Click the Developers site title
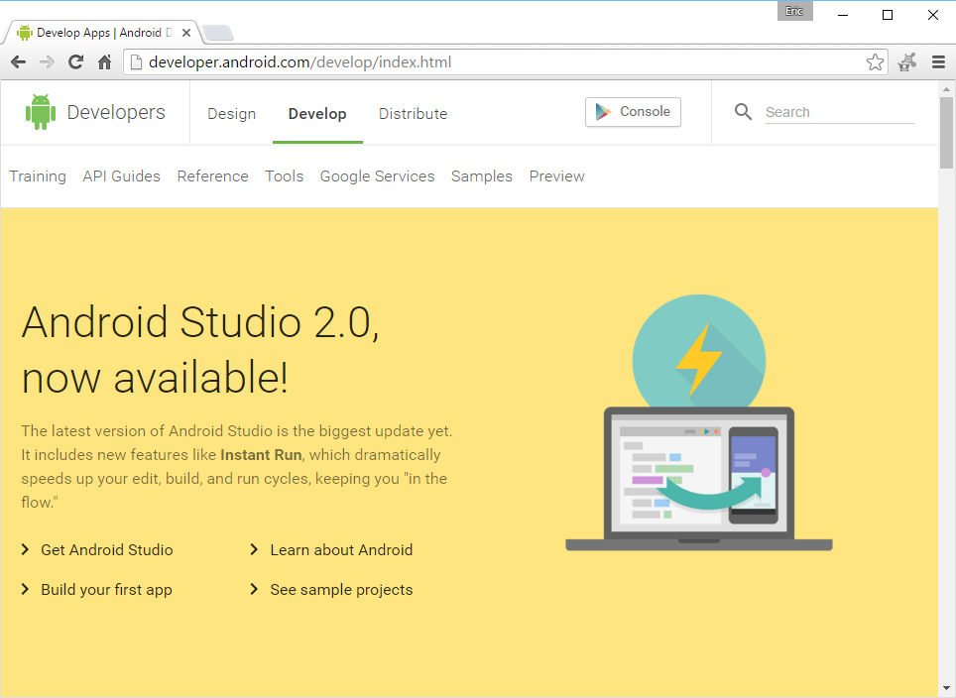The height and width of the screenshot is (698, 956). click(x=116, y=112)
